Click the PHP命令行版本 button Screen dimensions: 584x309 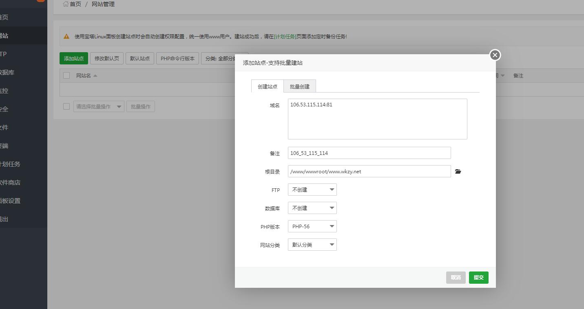(x=177, y=58)
